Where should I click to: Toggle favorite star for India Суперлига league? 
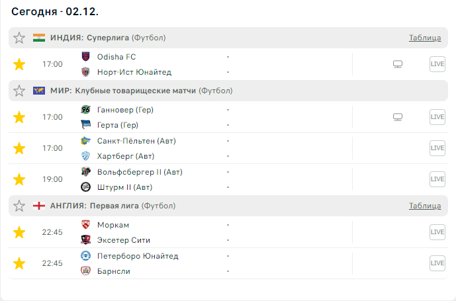tap(20, 38)
